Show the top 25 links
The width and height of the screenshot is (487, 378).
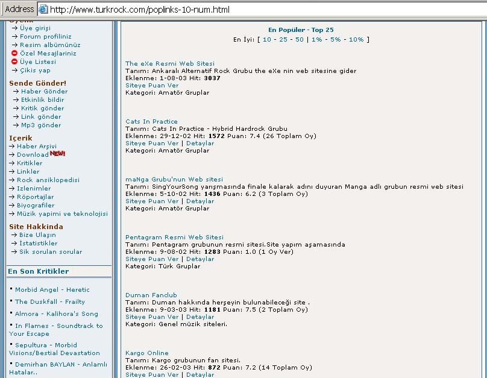283,39
